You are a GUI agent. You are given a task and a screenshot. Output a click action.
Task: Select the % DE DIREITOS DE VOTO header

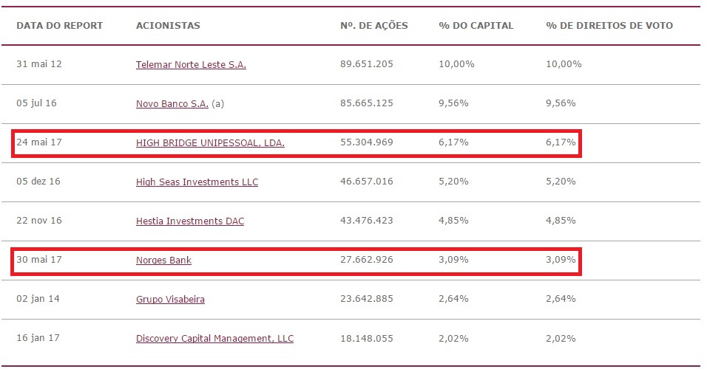point(609,26)
